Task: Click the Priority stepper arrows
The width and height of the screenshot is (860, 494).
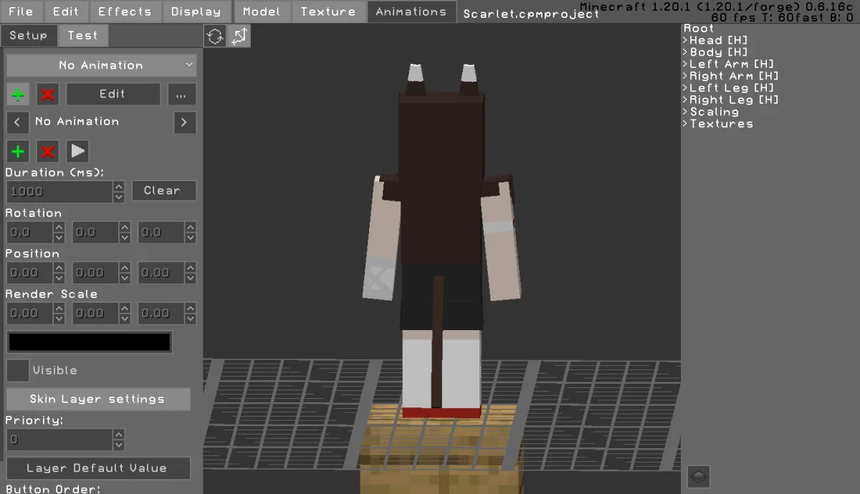Action: 119,440
